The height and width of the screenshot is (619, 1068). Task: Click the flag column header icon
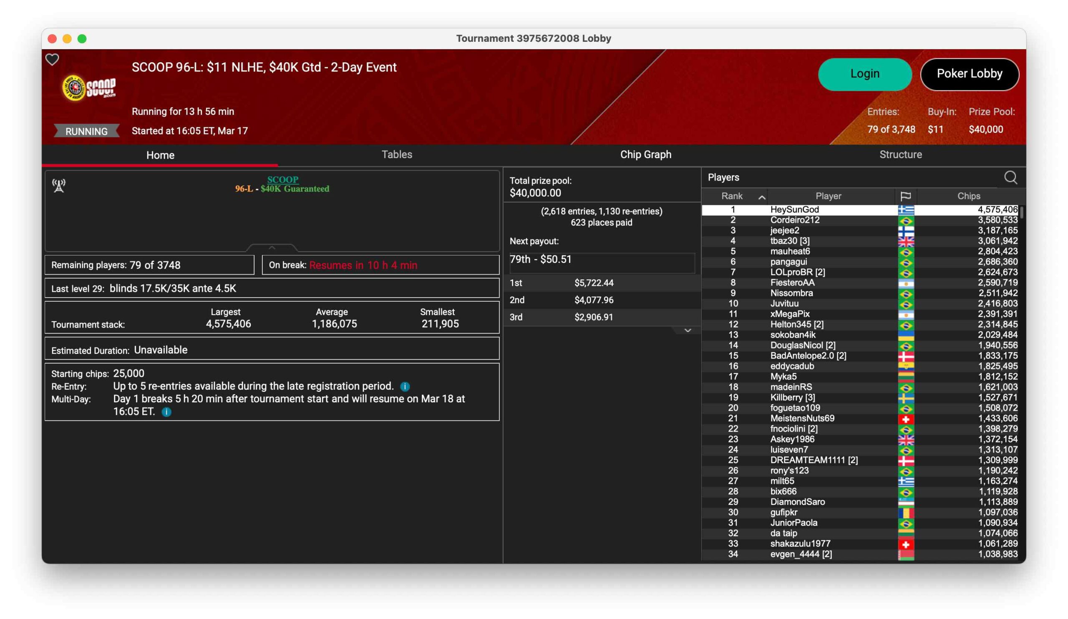(905, 196)
